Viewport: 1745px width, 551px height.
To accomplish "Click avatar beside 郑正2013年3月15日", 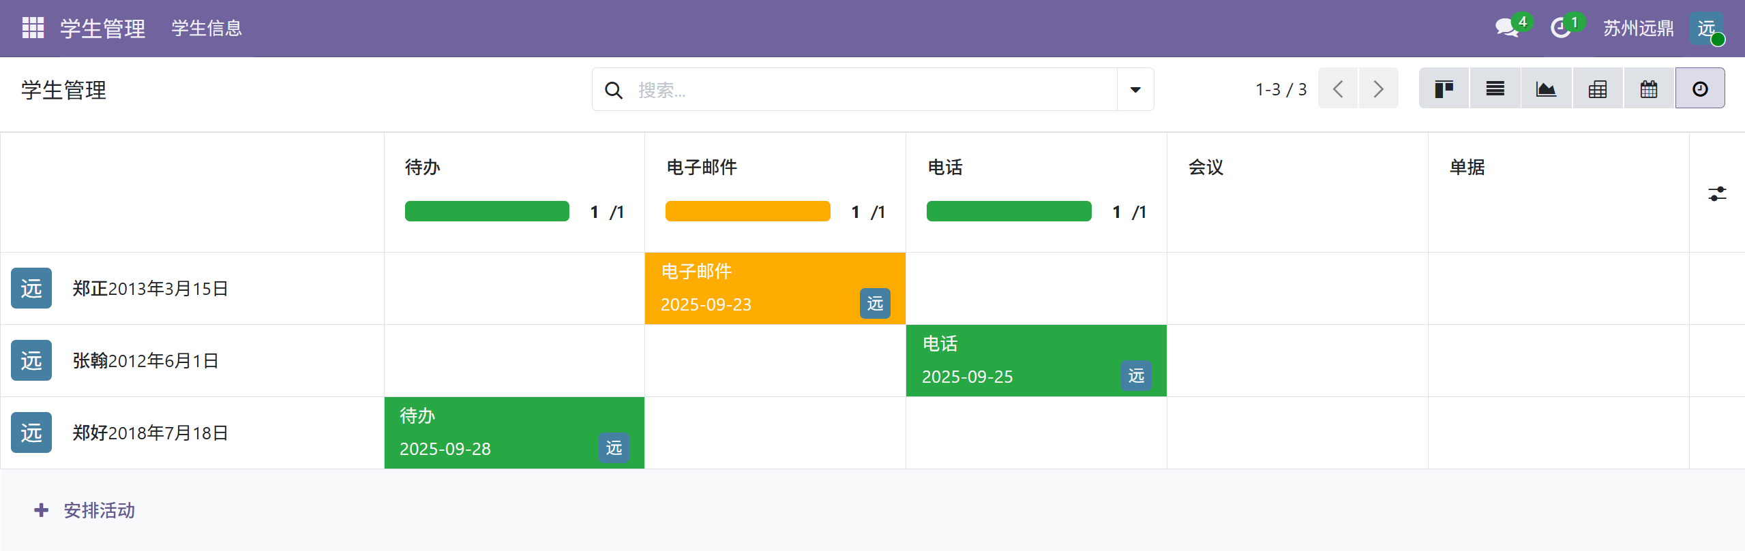I will 31,288.
